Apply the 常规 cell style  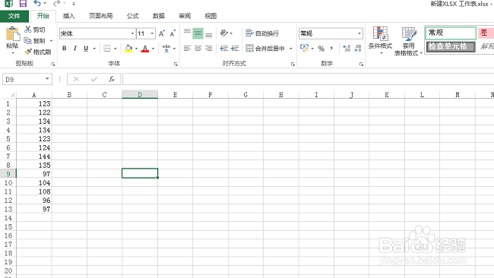451,33
